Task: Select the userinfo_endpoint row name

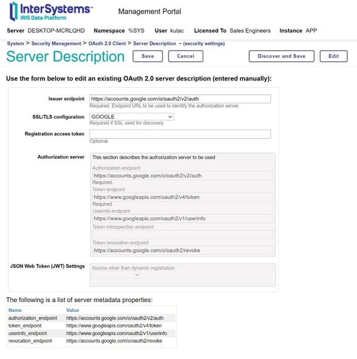Action: [x=28, y=333]
